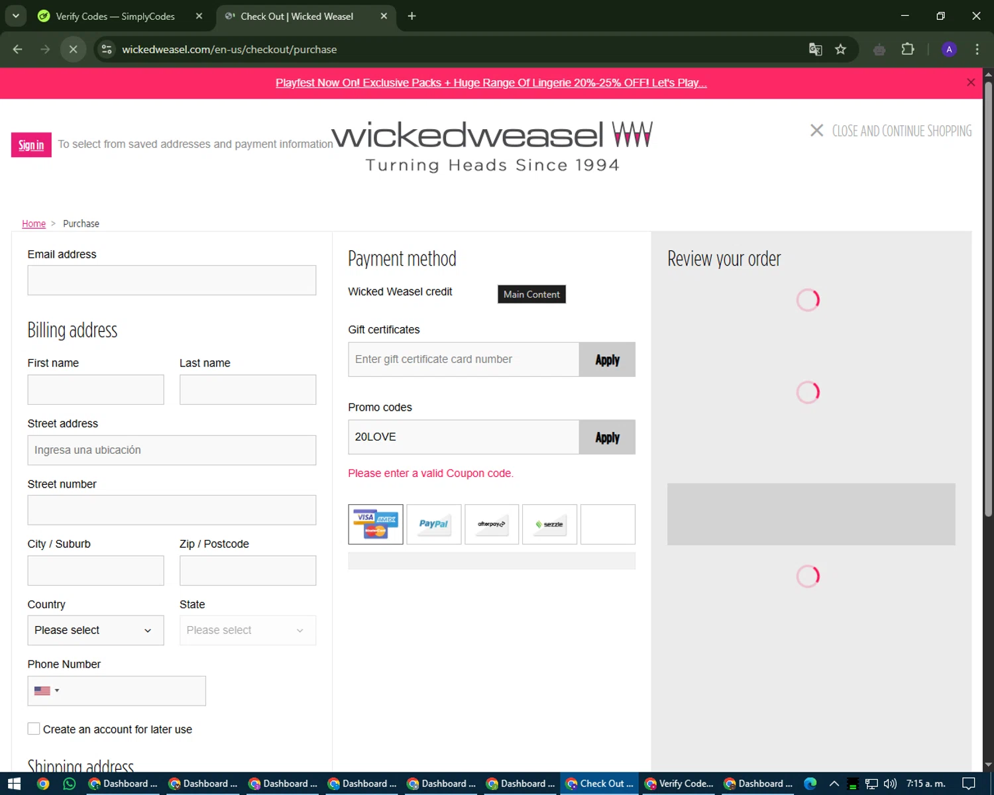
Task: Open the Google Translate page icon
Action: click(816, 49)
